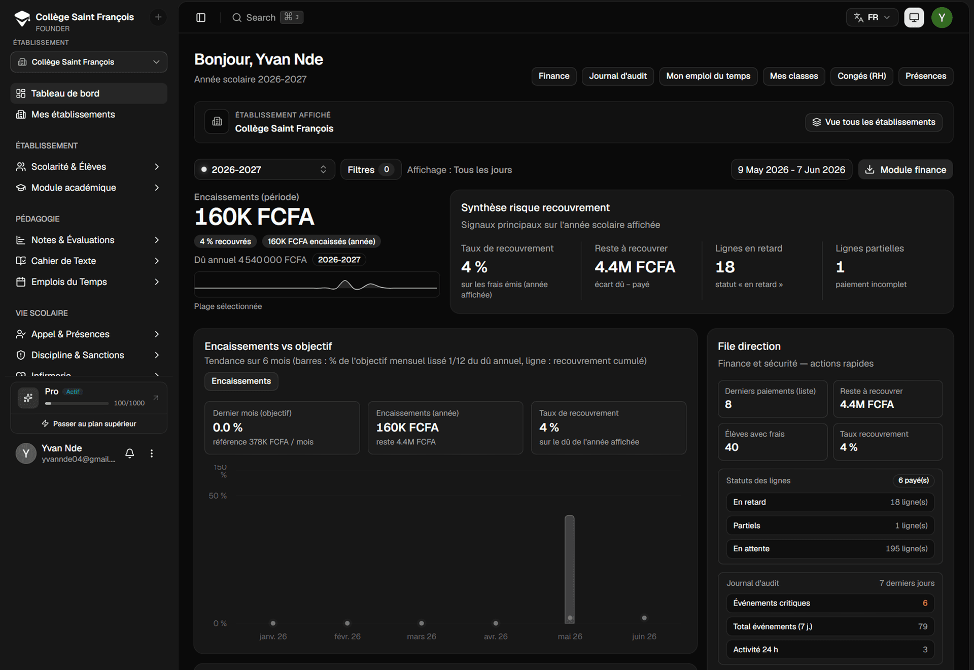Expand the Scolarité & Élèves menu
This screenshot has width=974, height=670.
point(88,166)
